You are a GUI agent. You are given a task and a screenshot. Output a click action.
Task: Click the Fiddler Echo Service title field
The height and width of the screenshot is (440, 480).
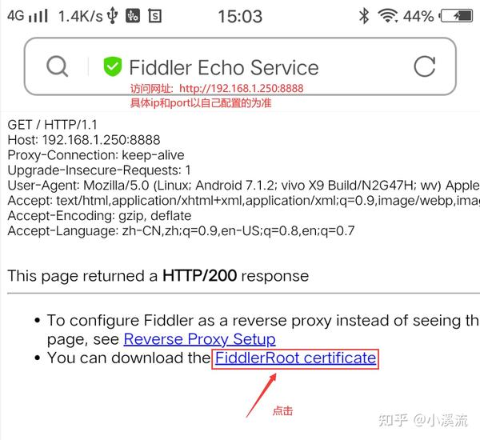pyautogui.click(x=224, y=67)
